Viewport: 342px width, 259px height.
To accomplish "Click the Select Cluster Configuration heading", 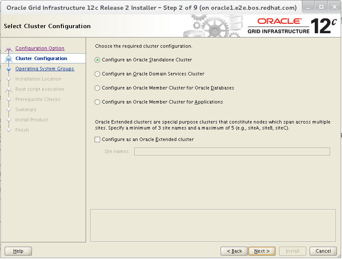I will [x=47, y=26].
